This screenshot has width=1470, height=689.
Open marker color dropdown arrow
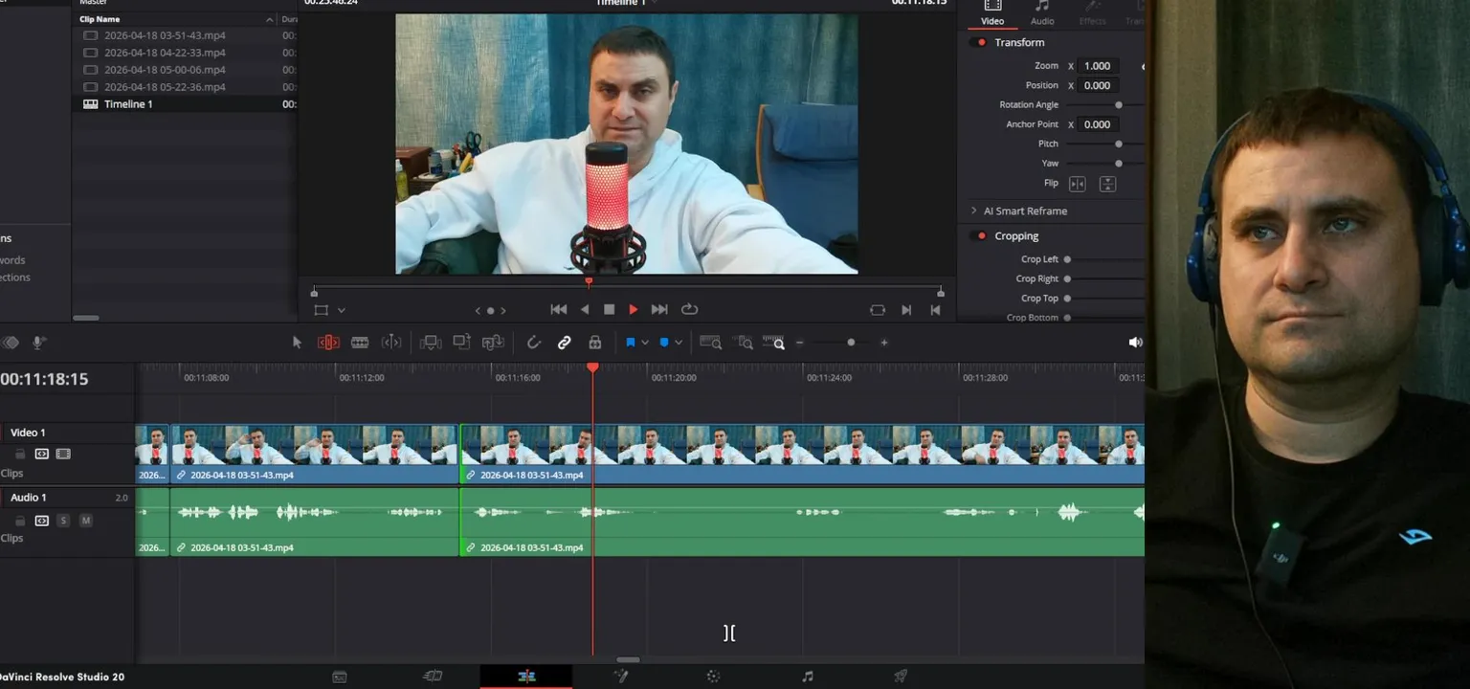679,343
